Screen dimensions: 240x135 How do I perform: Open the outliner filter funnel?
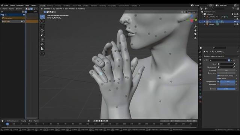[x=233, y=9]
